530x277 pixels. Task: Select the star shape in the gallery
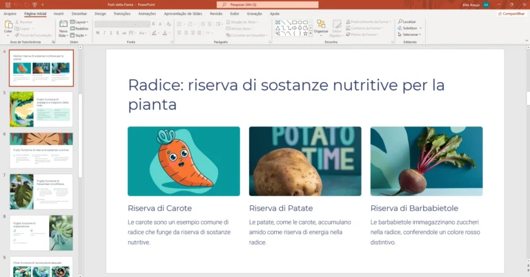point(305,33)
